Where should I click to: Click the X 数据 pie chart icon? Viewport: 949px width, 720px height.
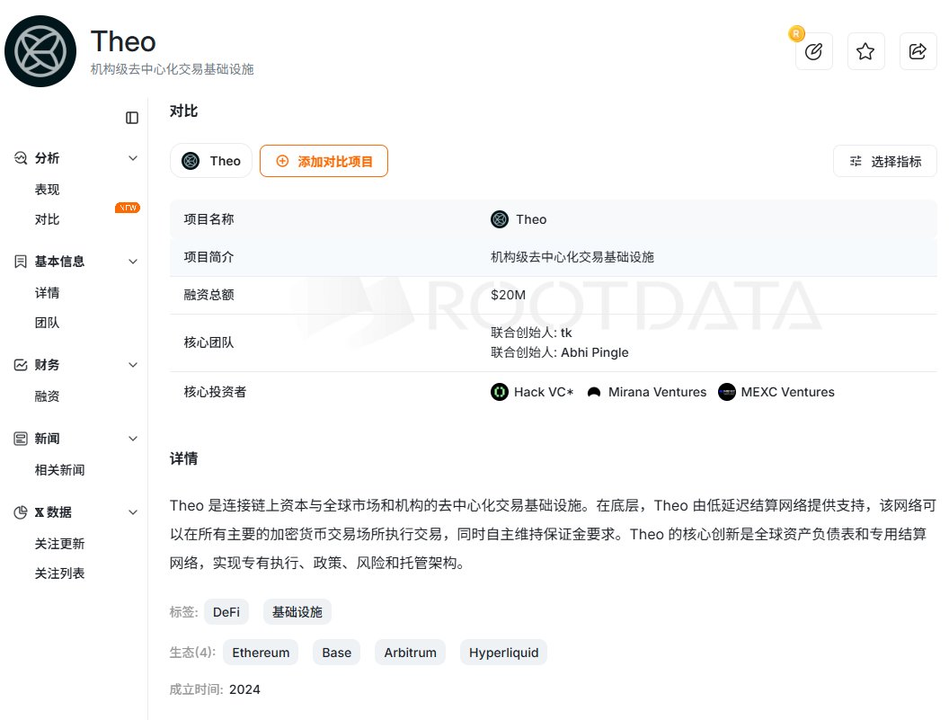(x=21, y=512)
